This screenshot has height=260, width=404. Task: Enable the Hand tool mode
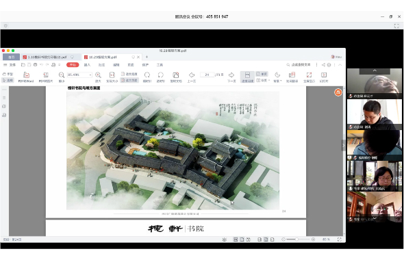point(8,74)
